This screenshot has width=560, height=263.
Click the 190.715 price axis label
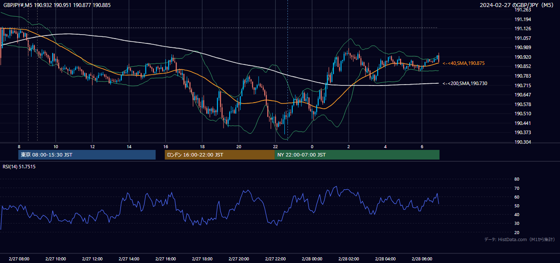pyautogui.click(x=523, y=85)
